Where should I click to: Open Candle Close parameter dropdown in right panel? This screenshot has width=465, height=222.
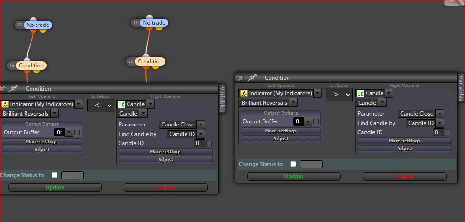[x=440, y=114]
